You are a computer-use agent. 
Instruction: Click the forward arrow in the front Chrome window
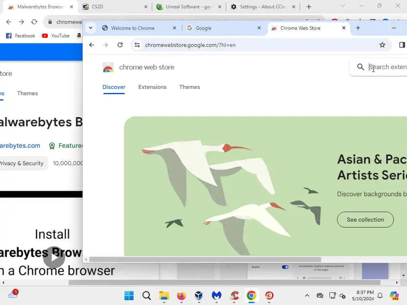point(105,45)
